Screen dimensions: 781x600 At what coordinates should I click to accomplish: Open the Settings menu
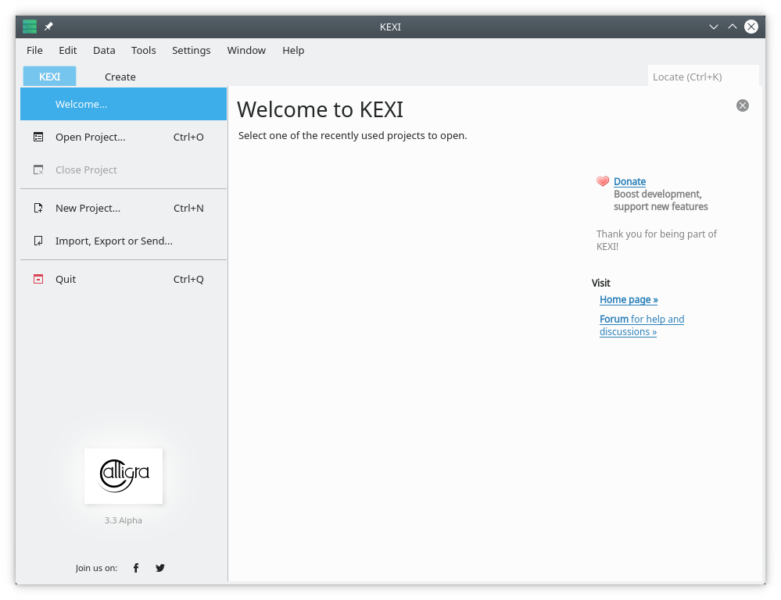tap(191, 50)
